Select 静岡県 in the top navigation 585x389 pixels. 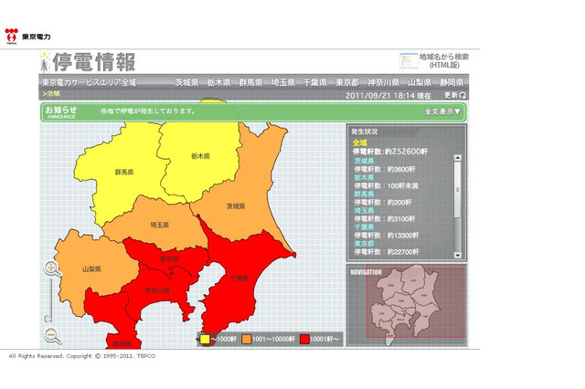point(452,82)
